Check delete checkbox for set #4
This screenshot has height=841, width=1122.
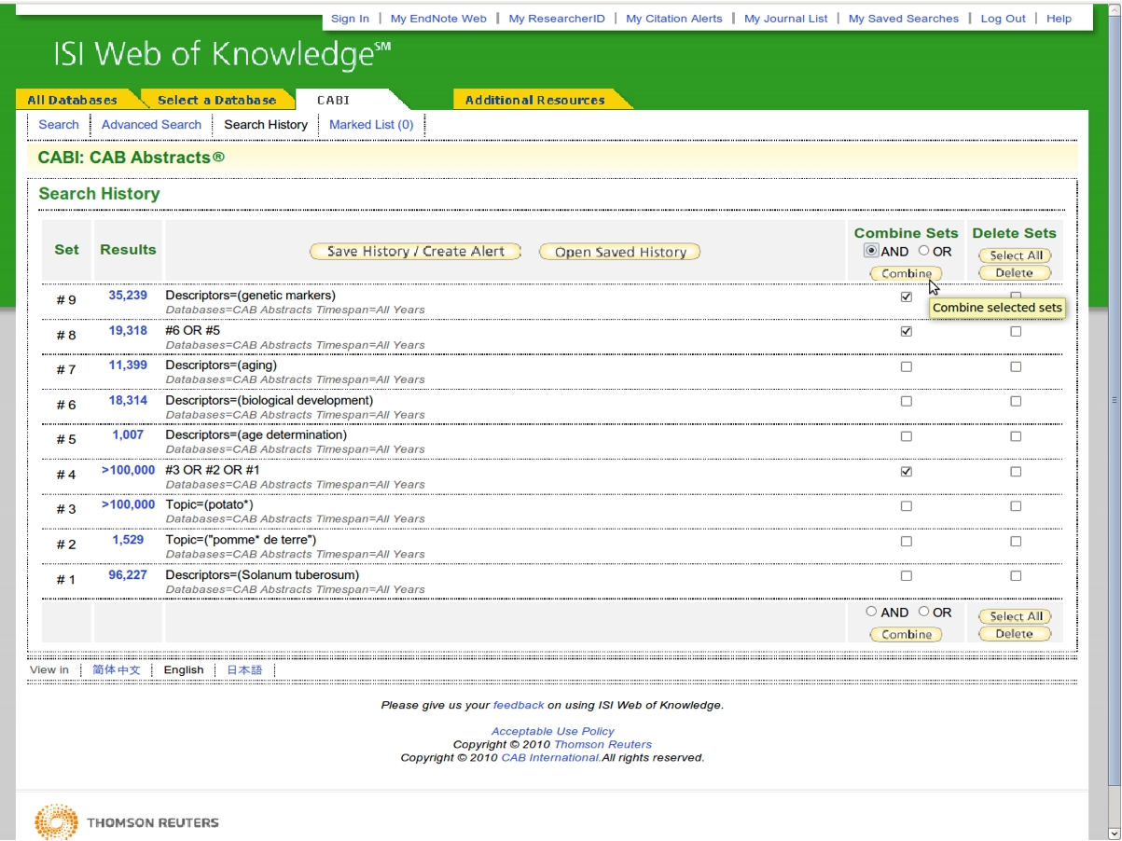(1016, 472)
